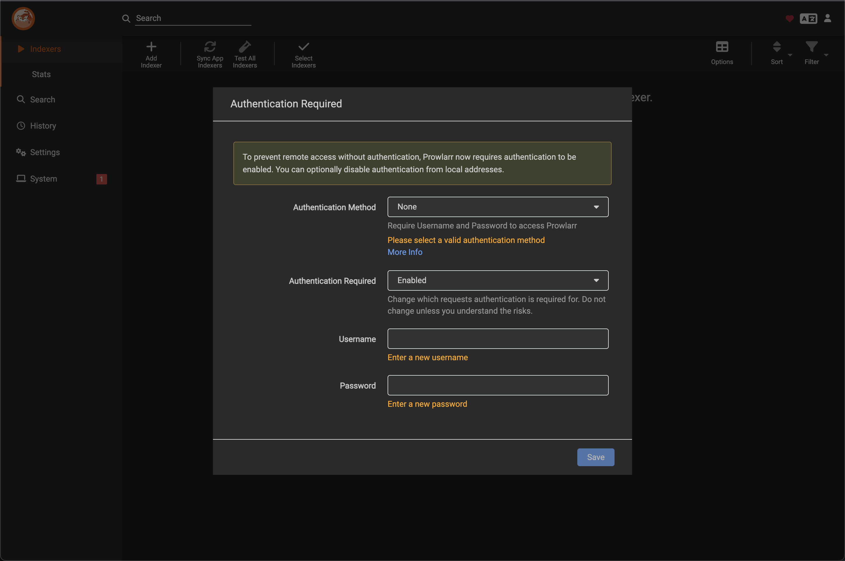Viewport: 845px width, 561px height.
Task: Expand the Authentication Method dropdown
Action: pyautogui.click(x=498, y=207)
